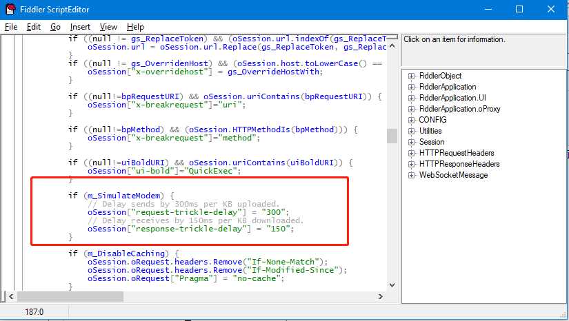Select FiddlerApplication.UI in the class tree

click(x=452, y=98)
